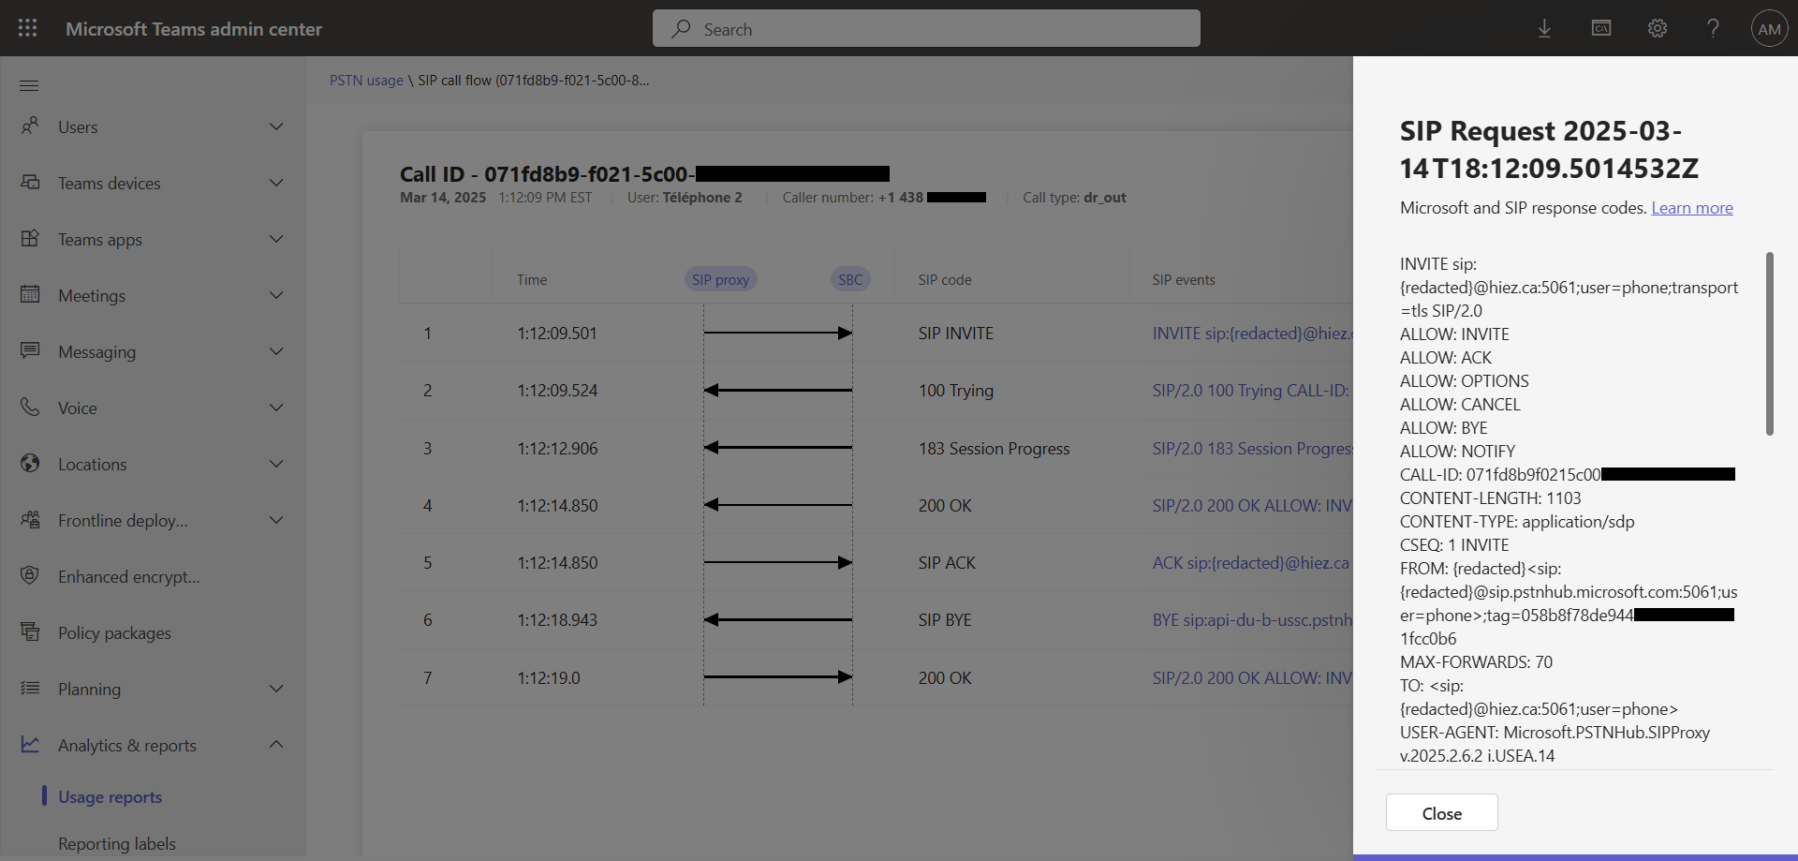
Task: Collapse navigation with hamburger menu icon
Action: (x=29, y=86)
